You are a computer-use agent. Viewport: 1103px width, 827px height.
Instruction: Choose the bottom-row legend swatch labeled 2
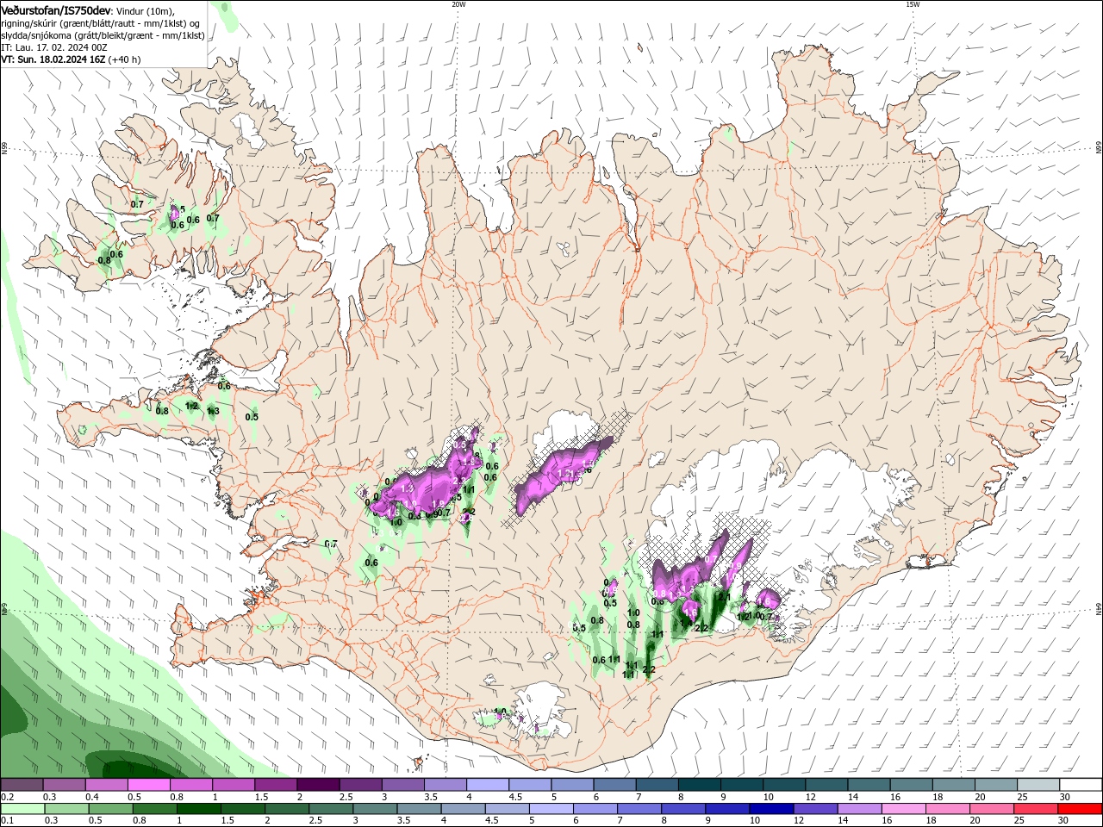coord(287,809)
